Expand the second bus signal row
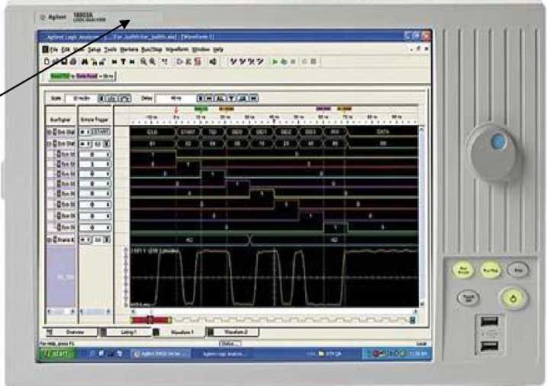 (x=49, y=143)
